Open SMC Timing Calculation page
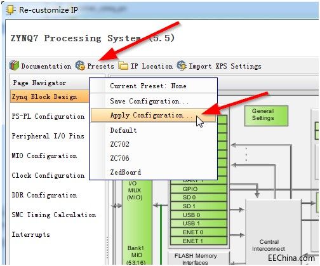Screen dimensions: 320x266 (x=54, y=215)
